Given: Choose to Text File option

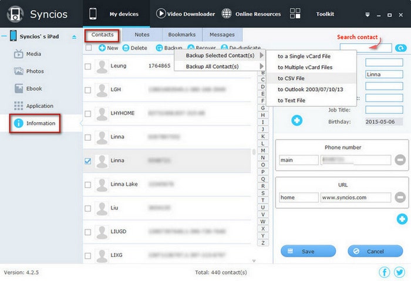Looking at the screenshot, I should tap(311, 100).
